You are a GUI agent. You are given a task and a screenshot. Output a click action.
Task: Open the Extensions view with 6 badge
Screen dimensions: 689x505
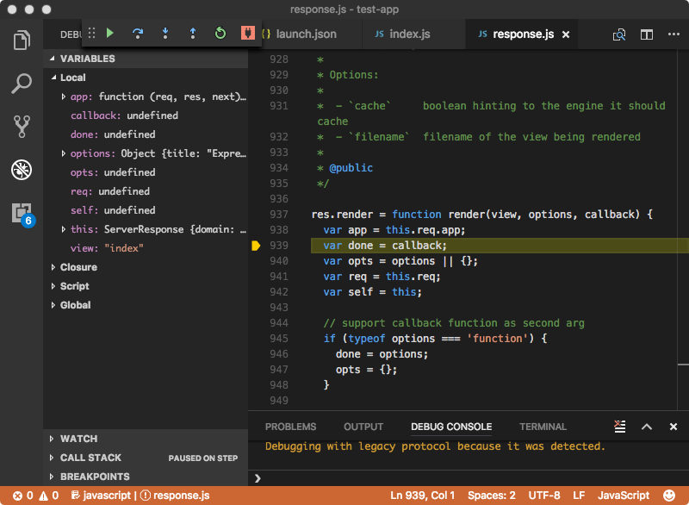(22, 214)
